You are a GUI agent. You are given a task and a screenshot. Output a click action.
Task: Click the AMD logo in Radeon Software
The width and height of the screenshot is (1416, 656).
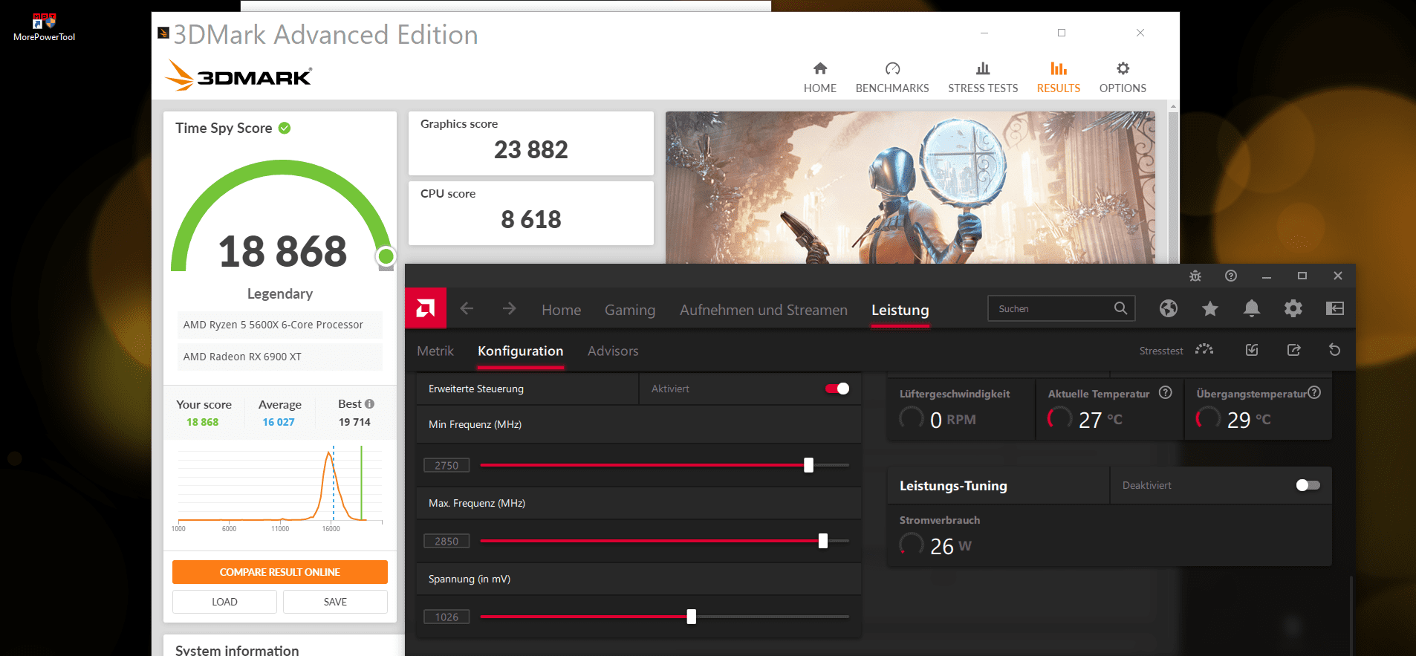coord(426,308)
